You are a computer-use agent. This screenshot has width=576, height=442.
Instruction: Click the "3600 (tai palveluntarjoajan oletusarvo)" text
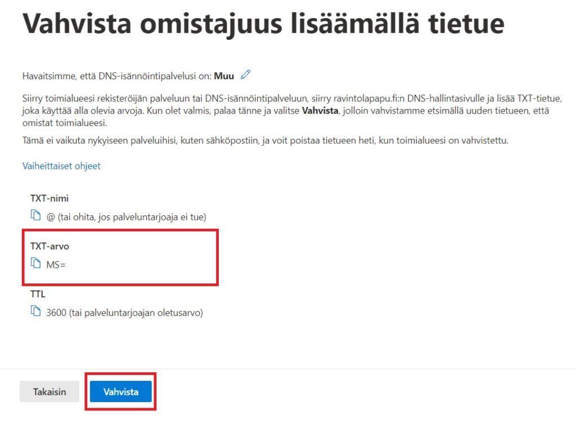(124, 312)
